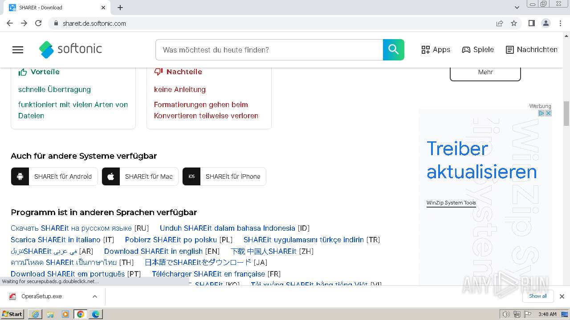
Task: Click the Treiber aktualisieren ad
Action: [x=482, y=160]
